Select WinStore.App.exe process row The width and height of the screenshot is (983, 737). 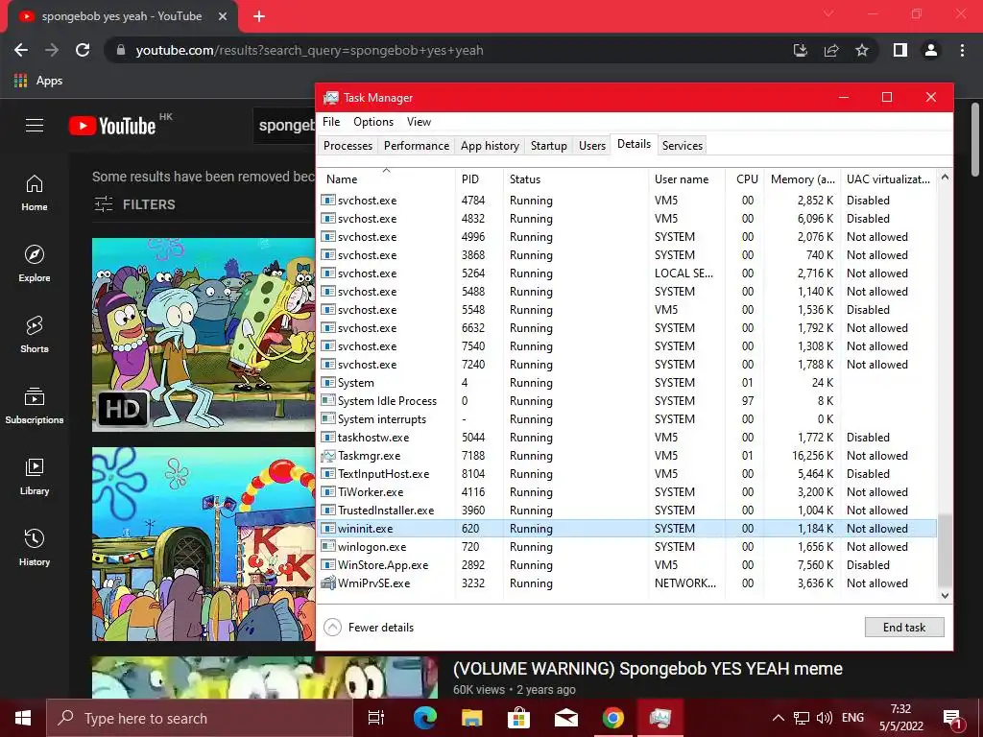(628, 564)
